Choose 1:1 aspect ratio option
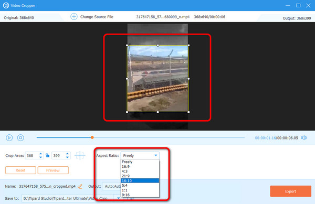The image size is (315, 204). click(140, 190)
